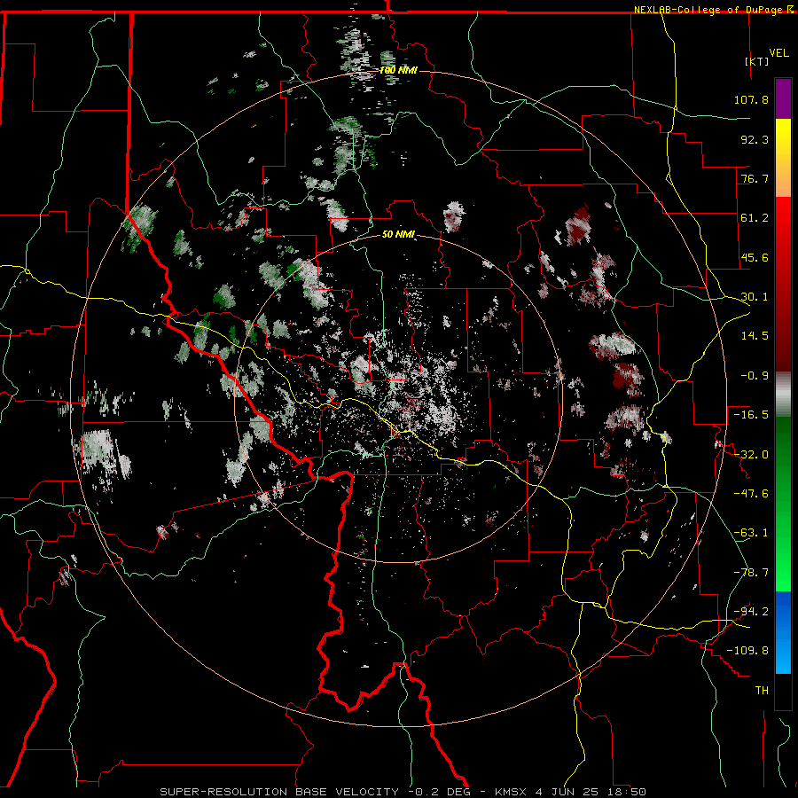Click the -78.7 velocity scale value
Image resolution: width=798 pixels, height=798 pixels.
point(751,573)
